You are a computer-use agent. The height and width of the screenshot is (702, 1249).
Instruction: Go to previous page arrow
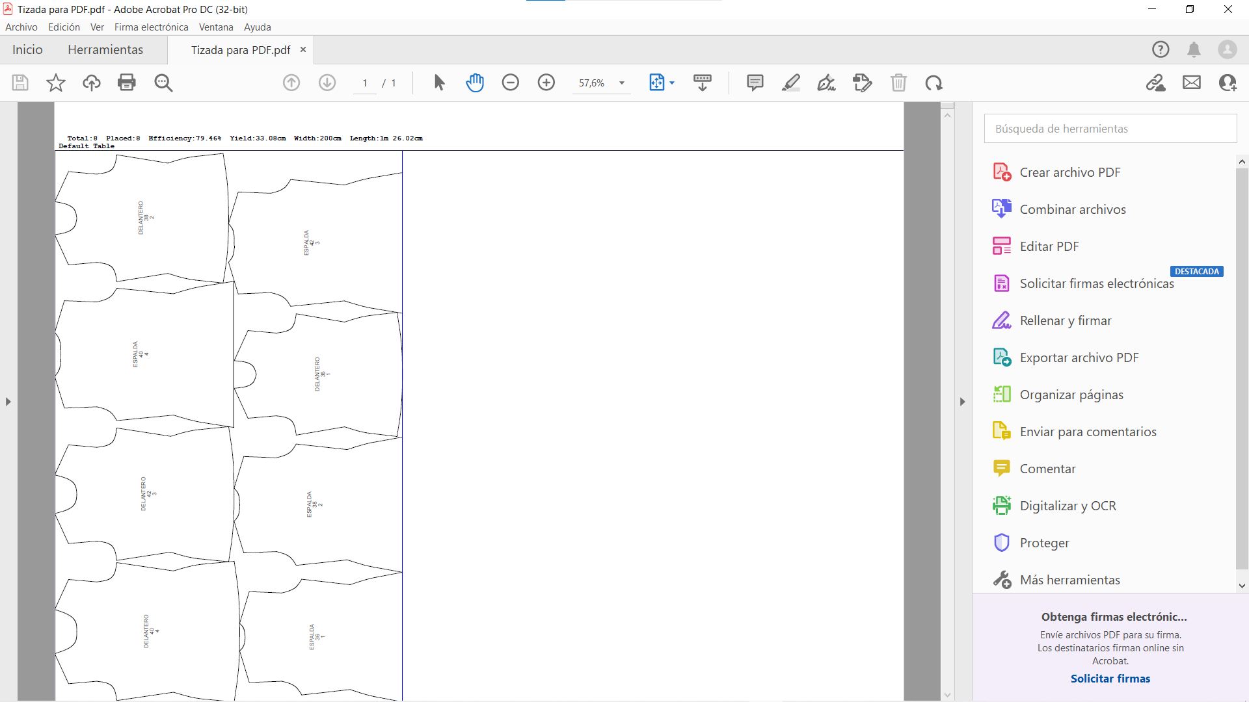pos(291,83)
